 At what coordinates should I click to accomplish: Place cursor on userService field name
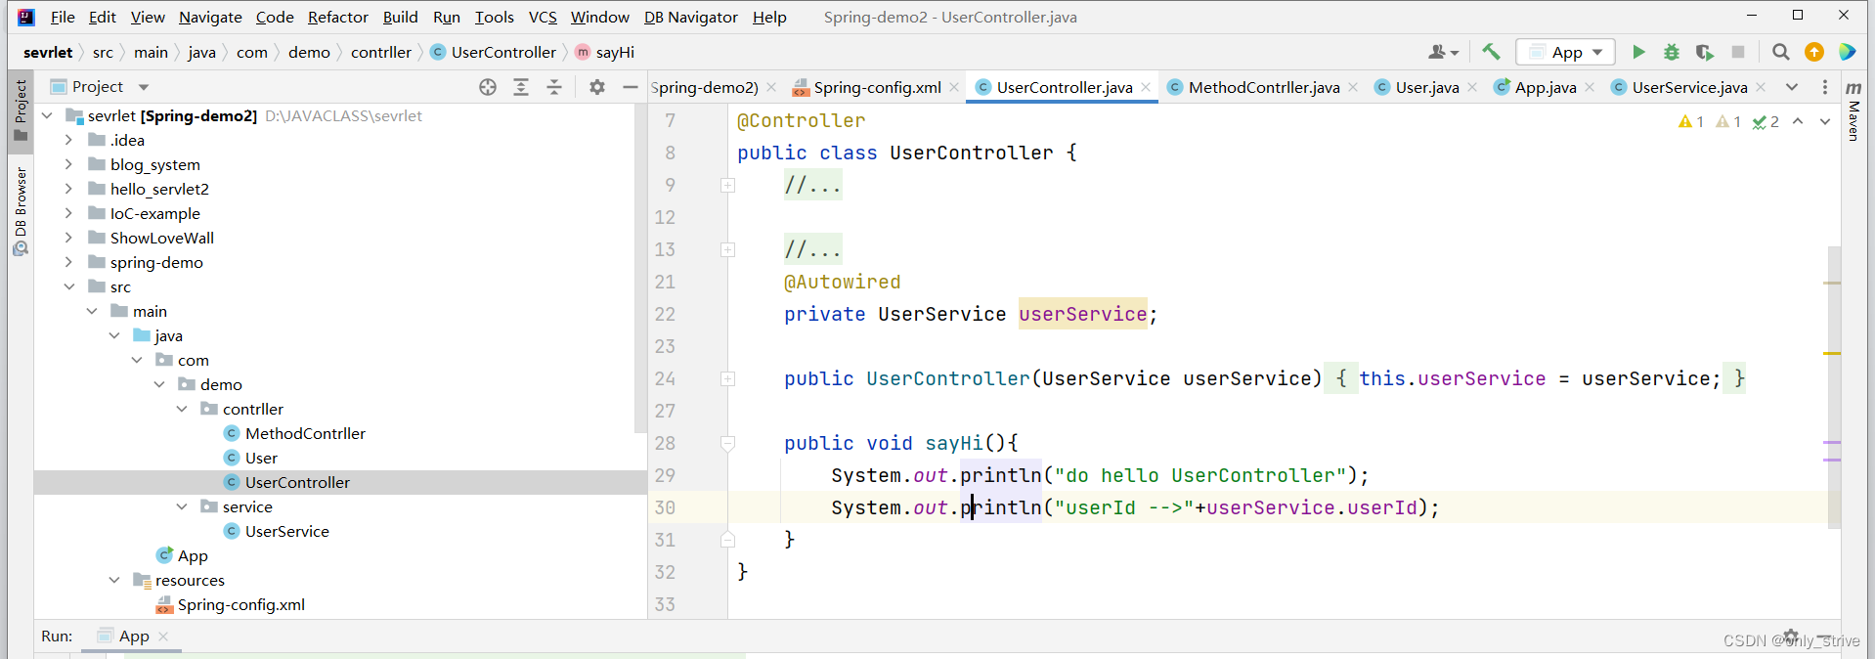(x=1082, y=314)
